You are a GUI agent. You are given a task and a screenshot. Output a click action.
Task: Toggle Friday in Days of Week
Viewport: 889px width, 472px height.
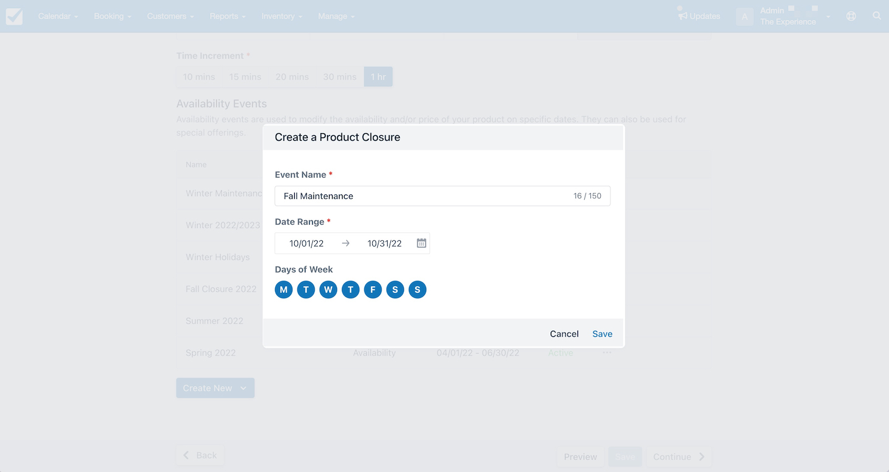pyautogui.click(x=373, y=289)
